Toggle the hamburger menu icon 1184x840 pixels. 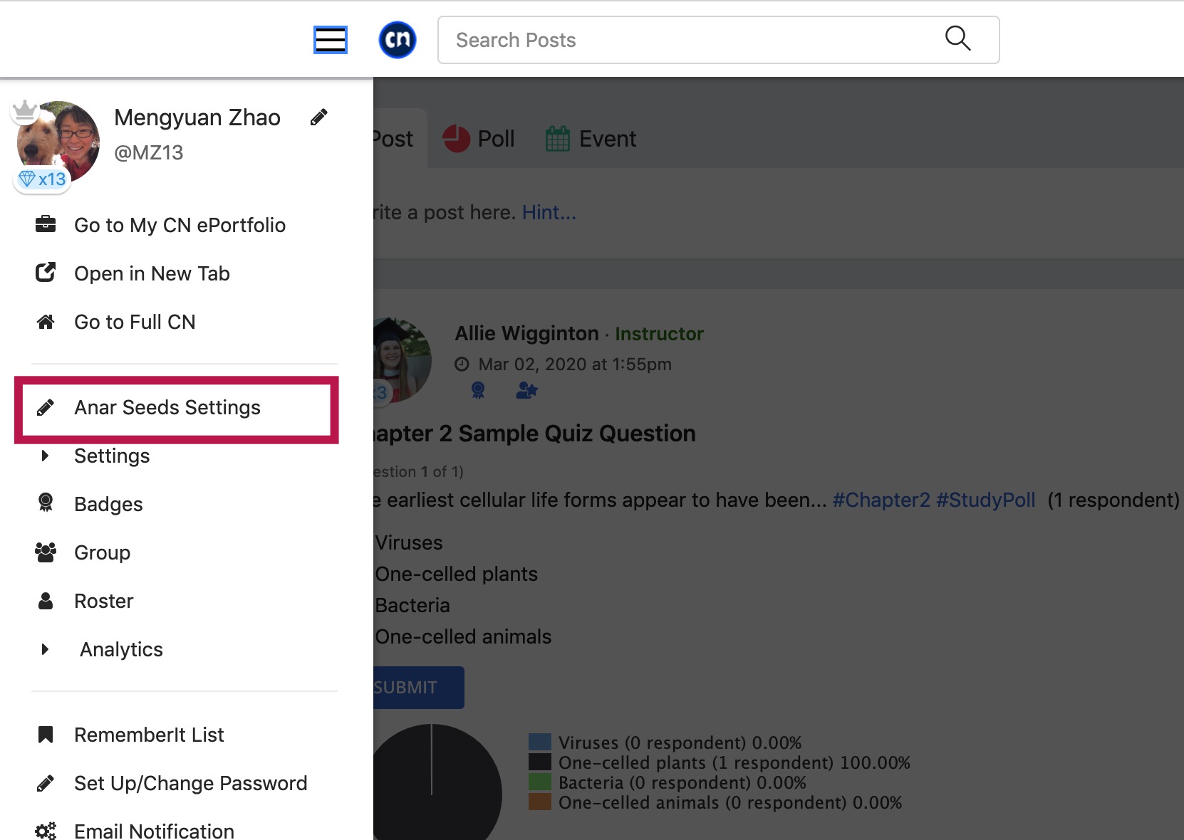pyautogui.click(x=331, y=40)
